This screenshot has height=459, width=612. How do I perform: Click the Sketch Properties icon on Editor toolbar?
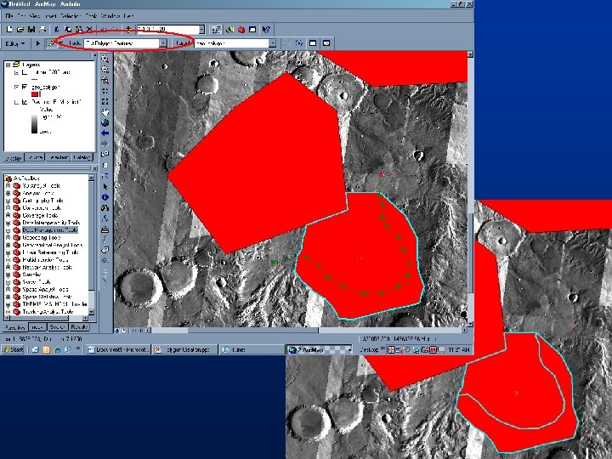tap(326, 43)
